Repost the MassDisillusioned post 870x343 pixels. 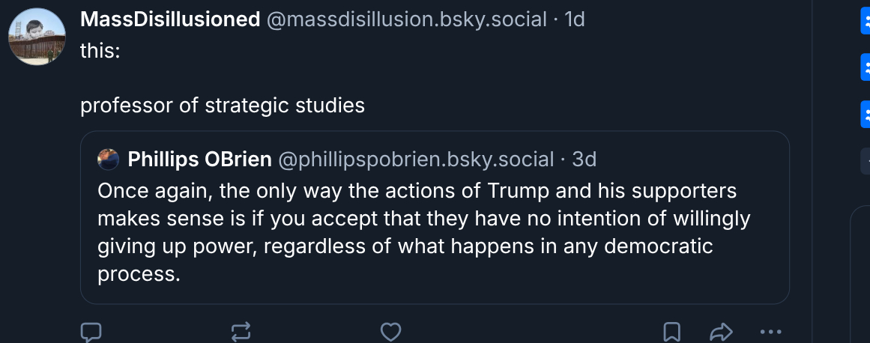click(x=241, y=331)
